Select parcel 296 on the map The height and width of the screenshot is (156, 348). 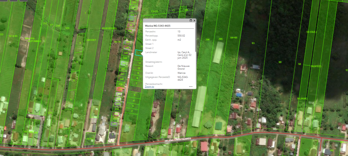[x=207, y=40]
